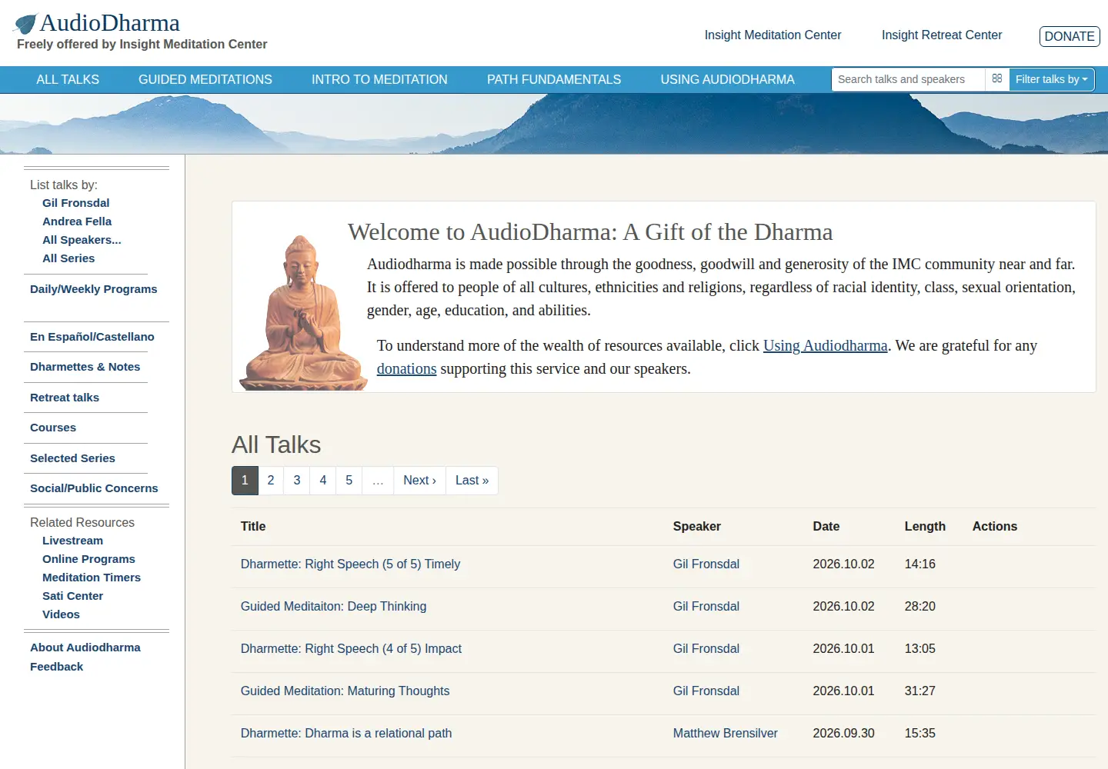
Task: Open About Audiodharma in the sidebar
Action: coord(85,647)
